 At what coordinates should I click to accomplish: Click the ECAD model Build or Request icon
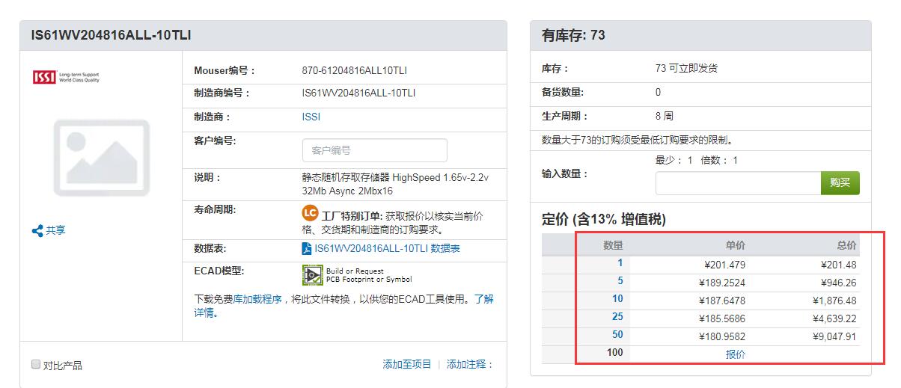312,274
